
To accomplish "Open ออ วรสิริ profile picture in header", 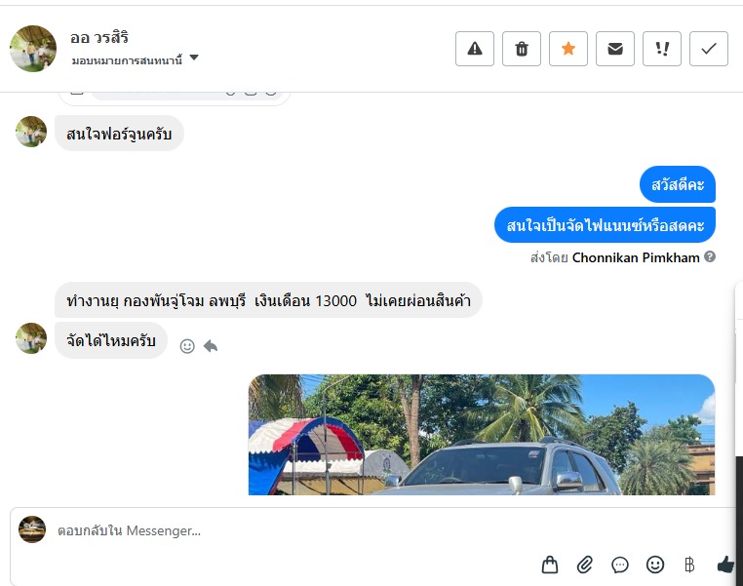I will 33,49.
